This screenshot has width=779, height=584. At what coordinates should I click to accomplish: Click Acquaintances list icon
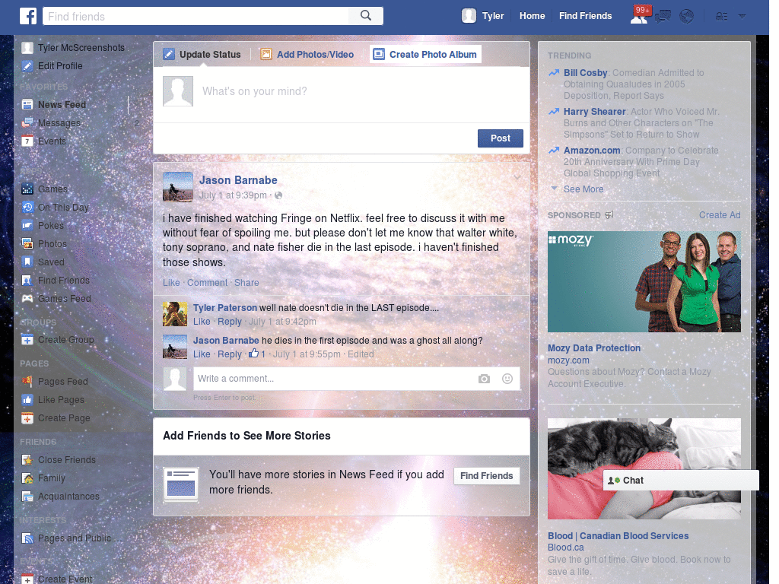click(x=27, y=496)
